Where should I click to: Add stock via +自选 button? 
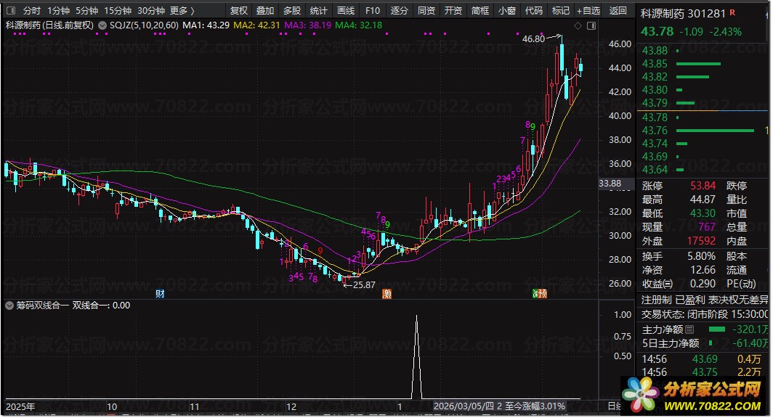pos(588,10)
